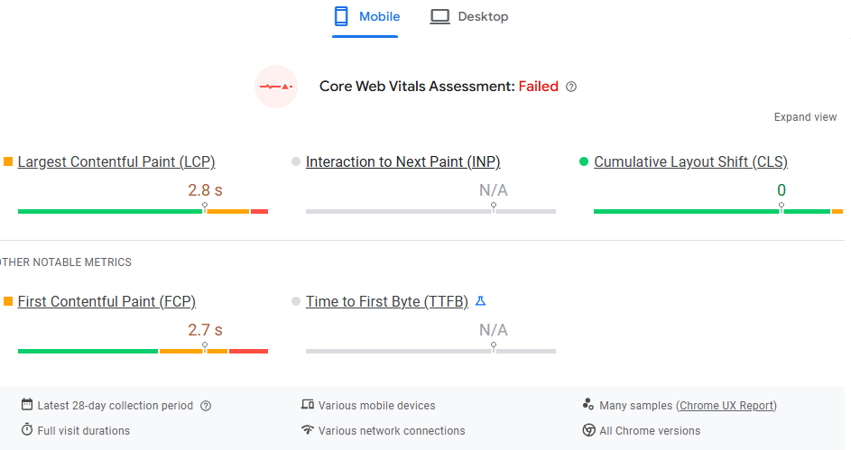This screenshot has height=450, width=851.
Task: Open Largest Contentful Paint (LCP) link
Action: pyautogui.click(x=116, y=162)
